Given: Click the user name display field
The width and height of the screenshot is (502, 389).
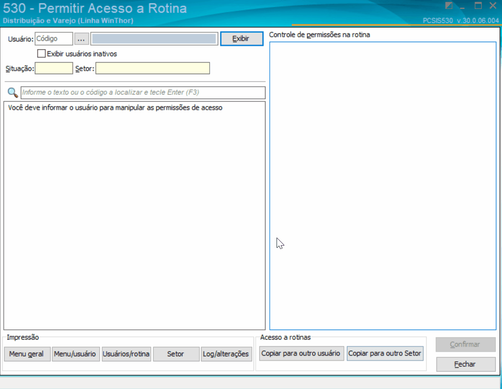Looking at the screenshot, I should click(154, 39).
